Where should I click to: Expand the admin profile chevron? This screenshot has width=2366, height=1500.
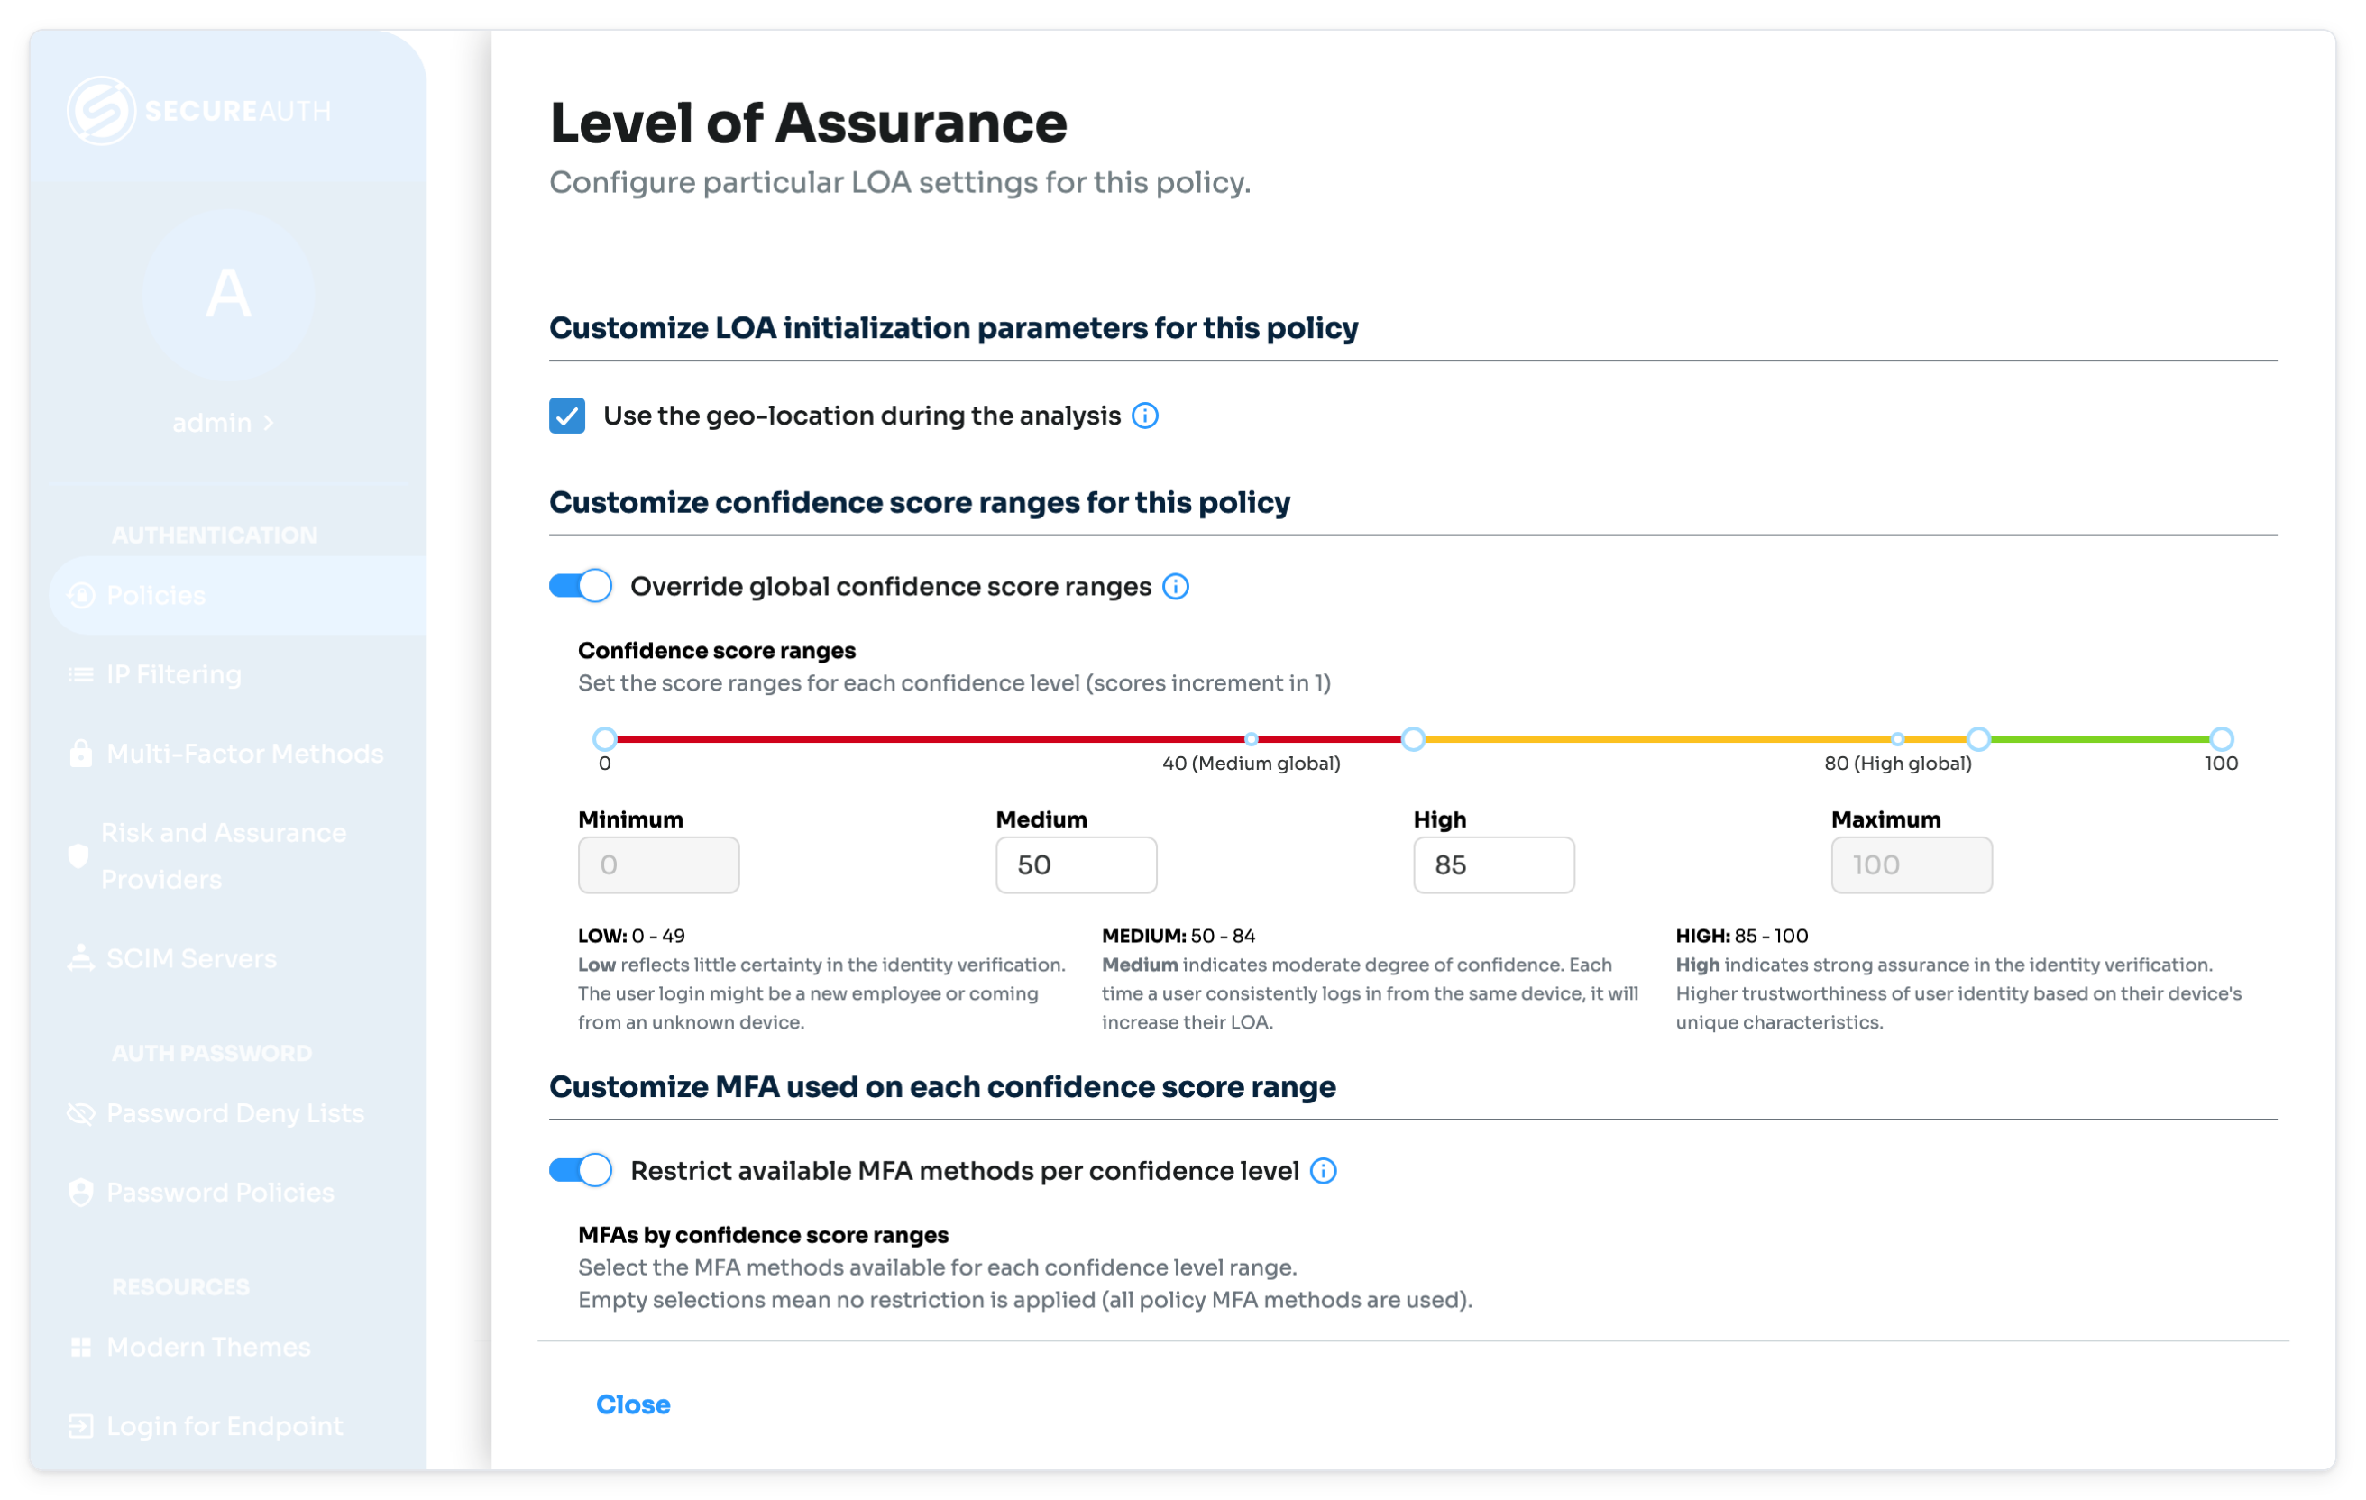coord(268,424)
